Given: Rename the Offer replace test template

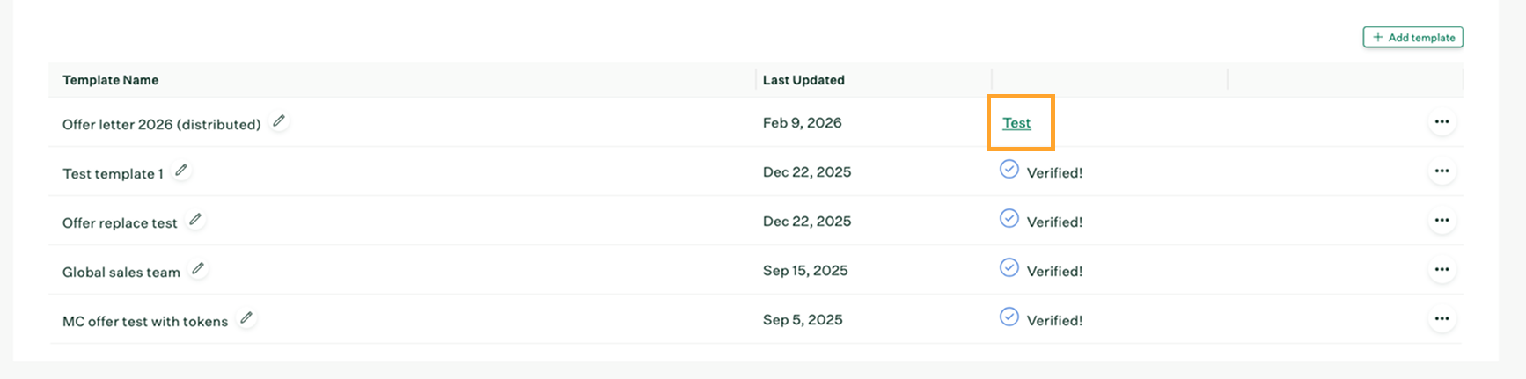Looking at the screenshot, I should tap(195, 220).
